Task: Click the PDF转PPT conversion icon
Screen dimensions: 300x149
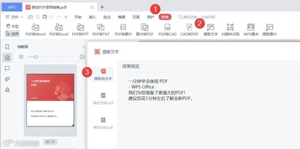Action: pyautogui.click(x=80, y=30)
